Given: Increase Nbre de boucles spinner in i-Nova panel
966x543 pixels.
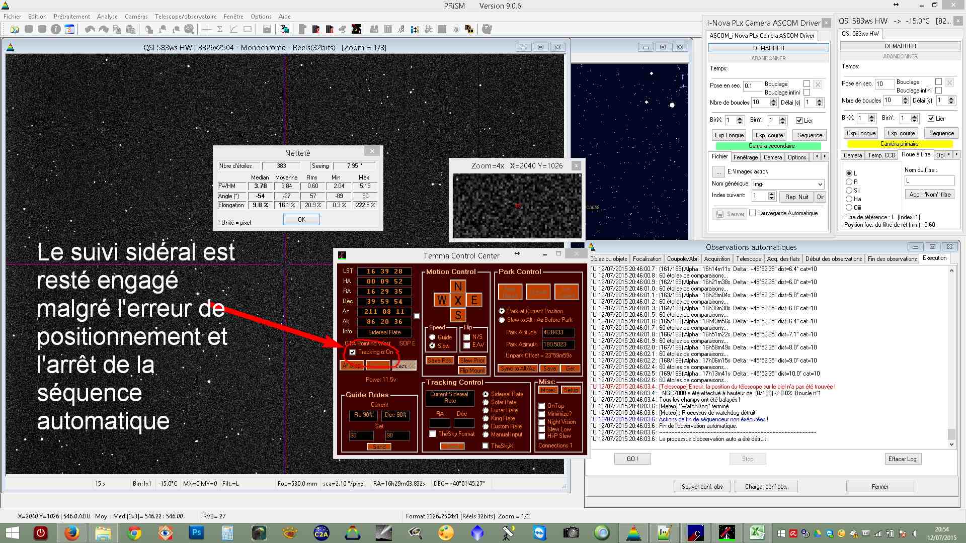Looking at the screenshot, I should coord(774,100).
